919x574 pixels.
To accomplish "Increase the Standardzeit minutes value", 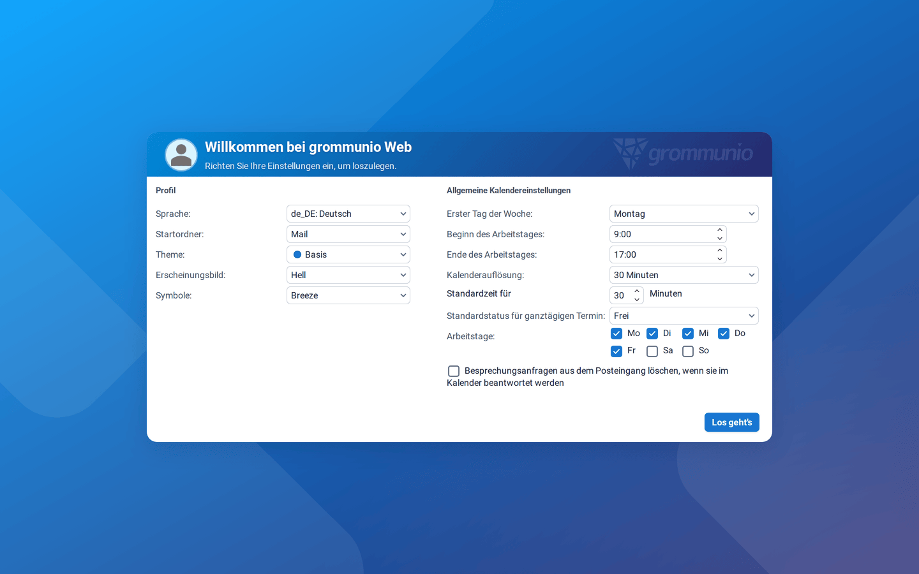I will pos(637,291).
